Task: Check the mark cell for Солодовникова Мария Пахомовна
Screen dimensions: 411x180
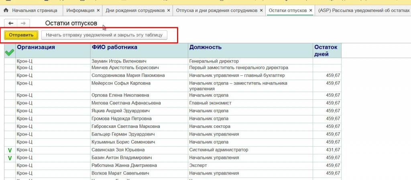Action: 10,76
